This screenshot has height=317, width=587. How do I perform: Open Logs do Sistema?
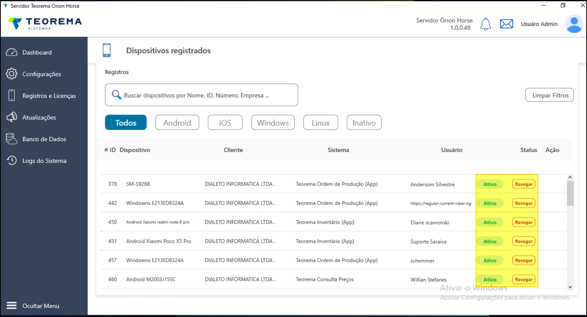[x=44, y=161]
